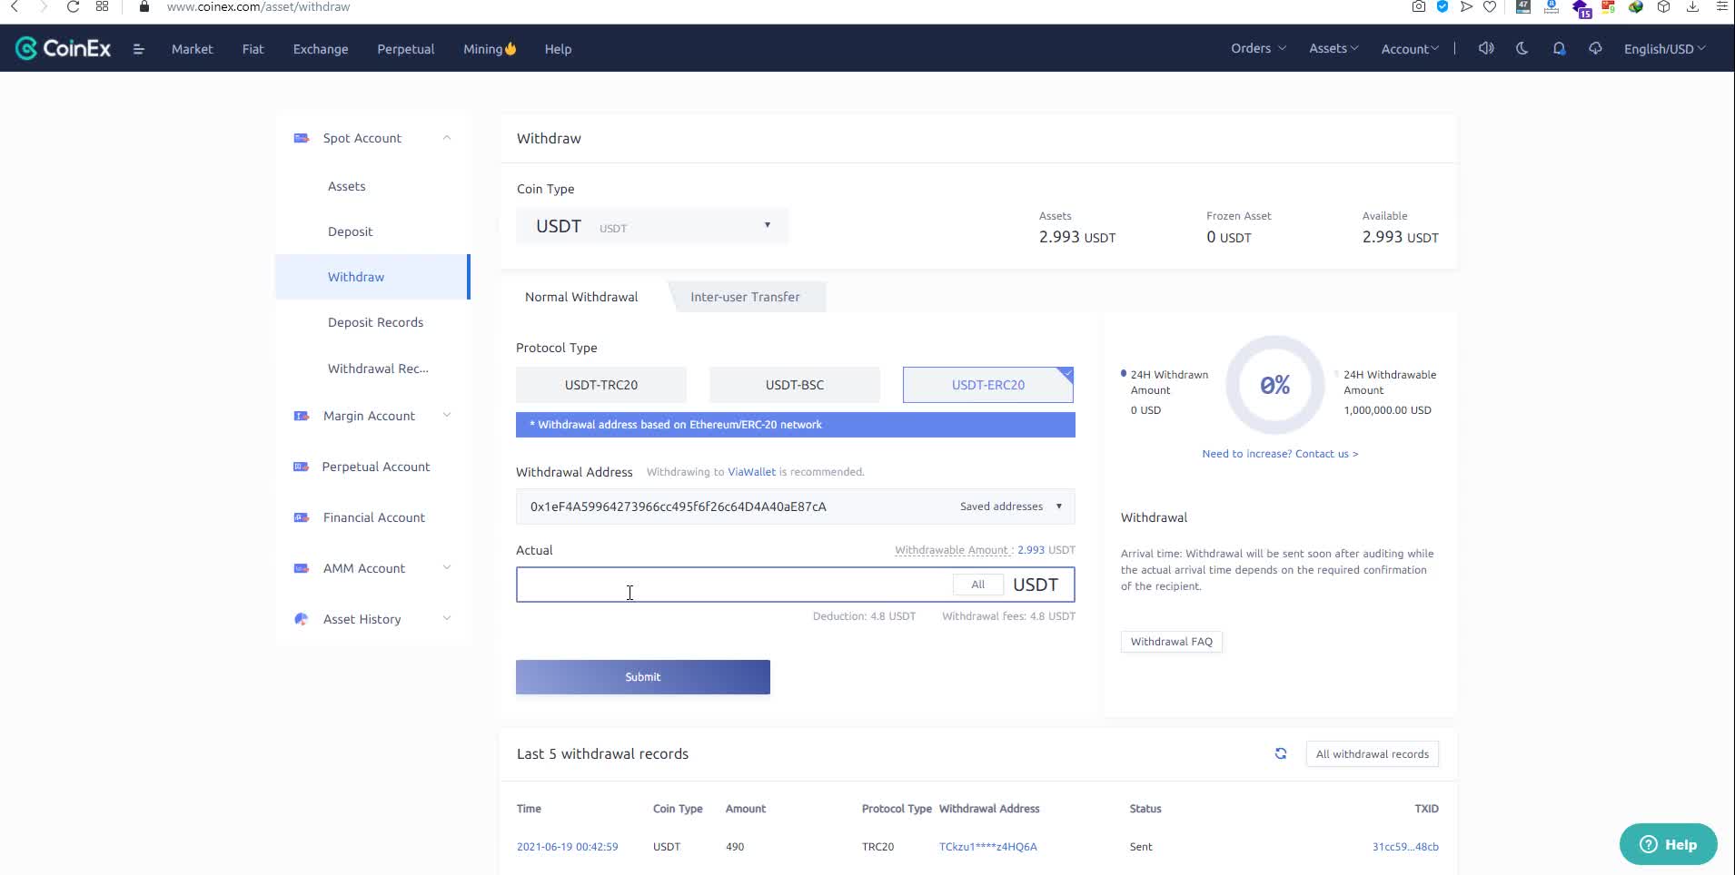Select the USDT-TRC20 protocol type

coord(600,385)
